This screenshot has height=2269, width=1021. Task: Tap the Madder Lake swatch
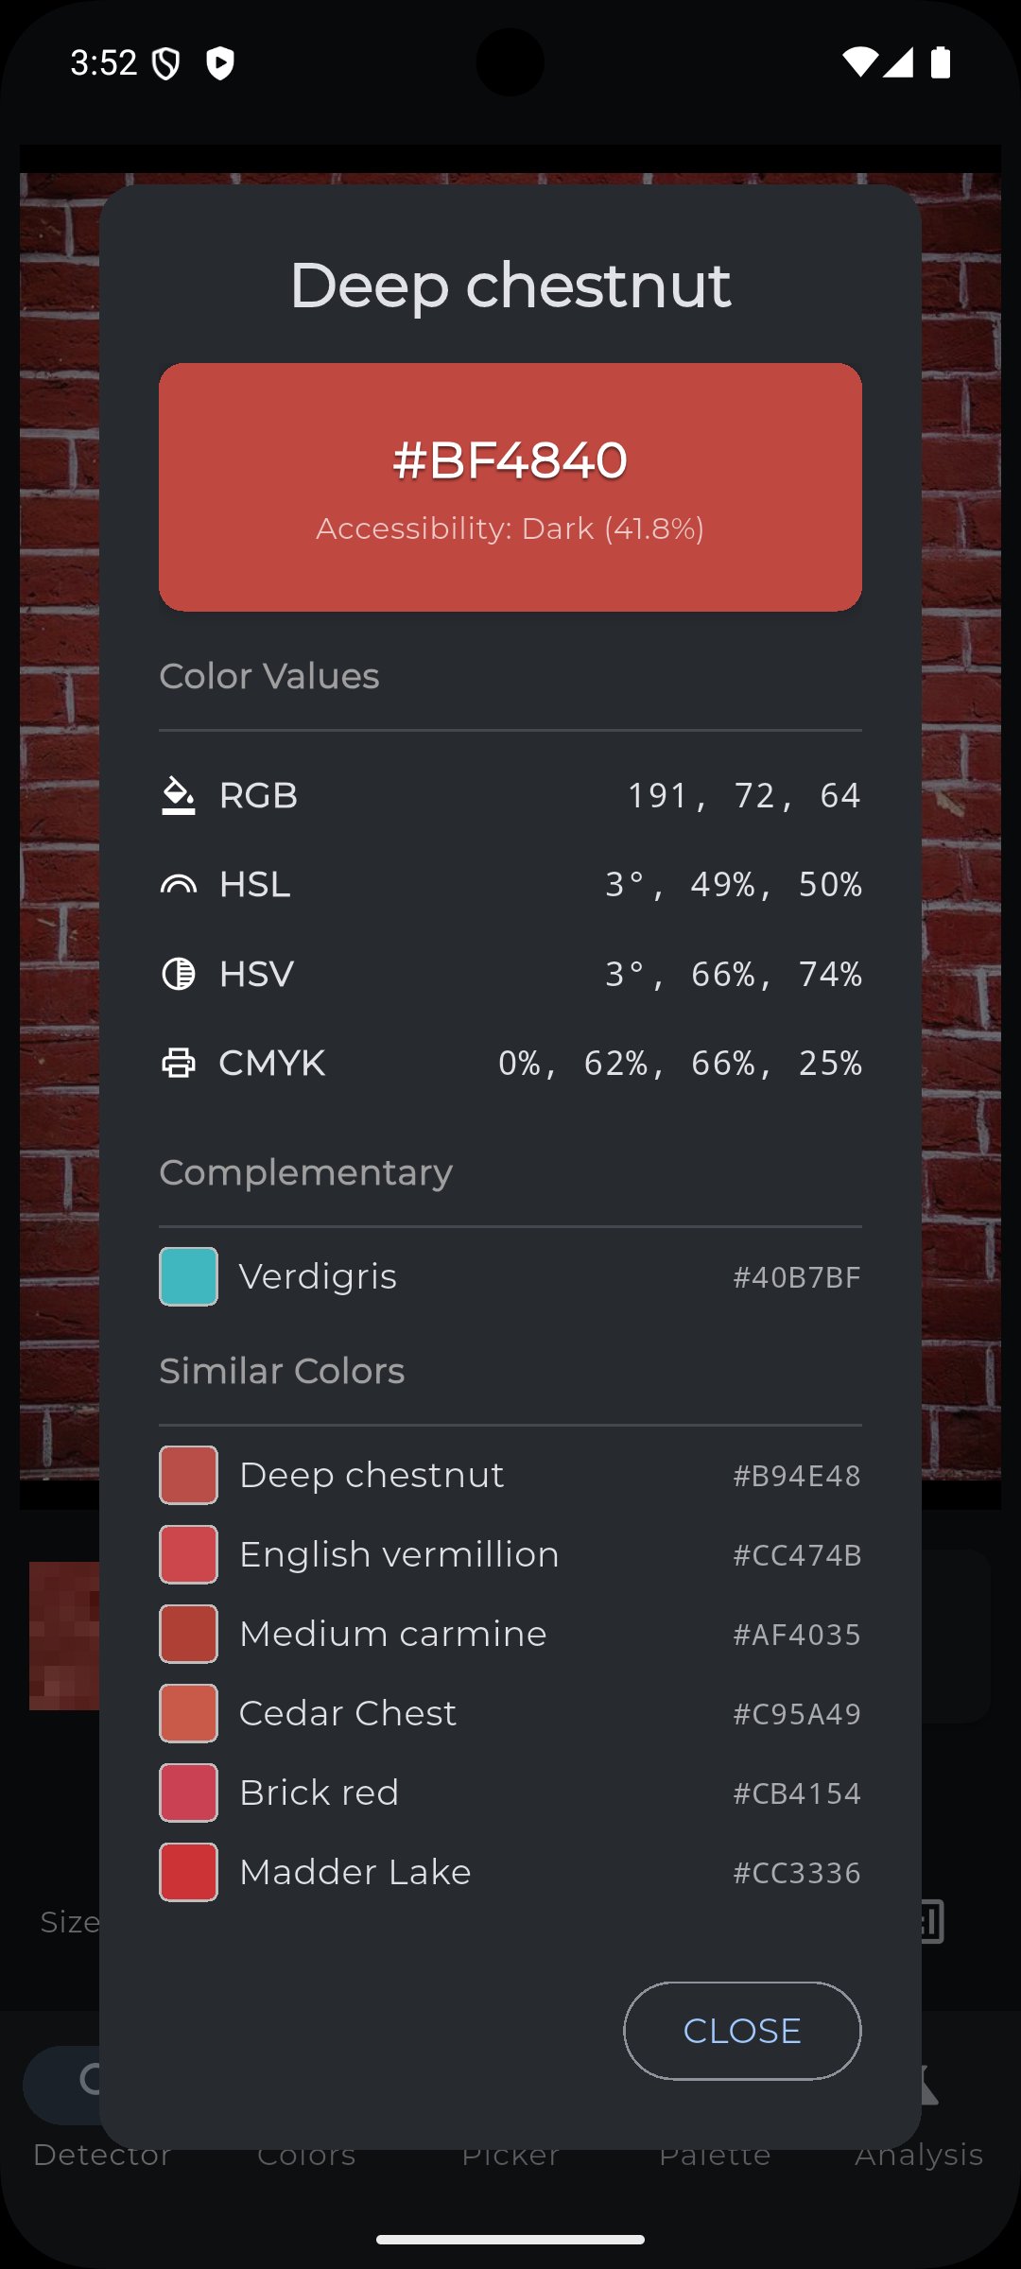coord(188,1872)
